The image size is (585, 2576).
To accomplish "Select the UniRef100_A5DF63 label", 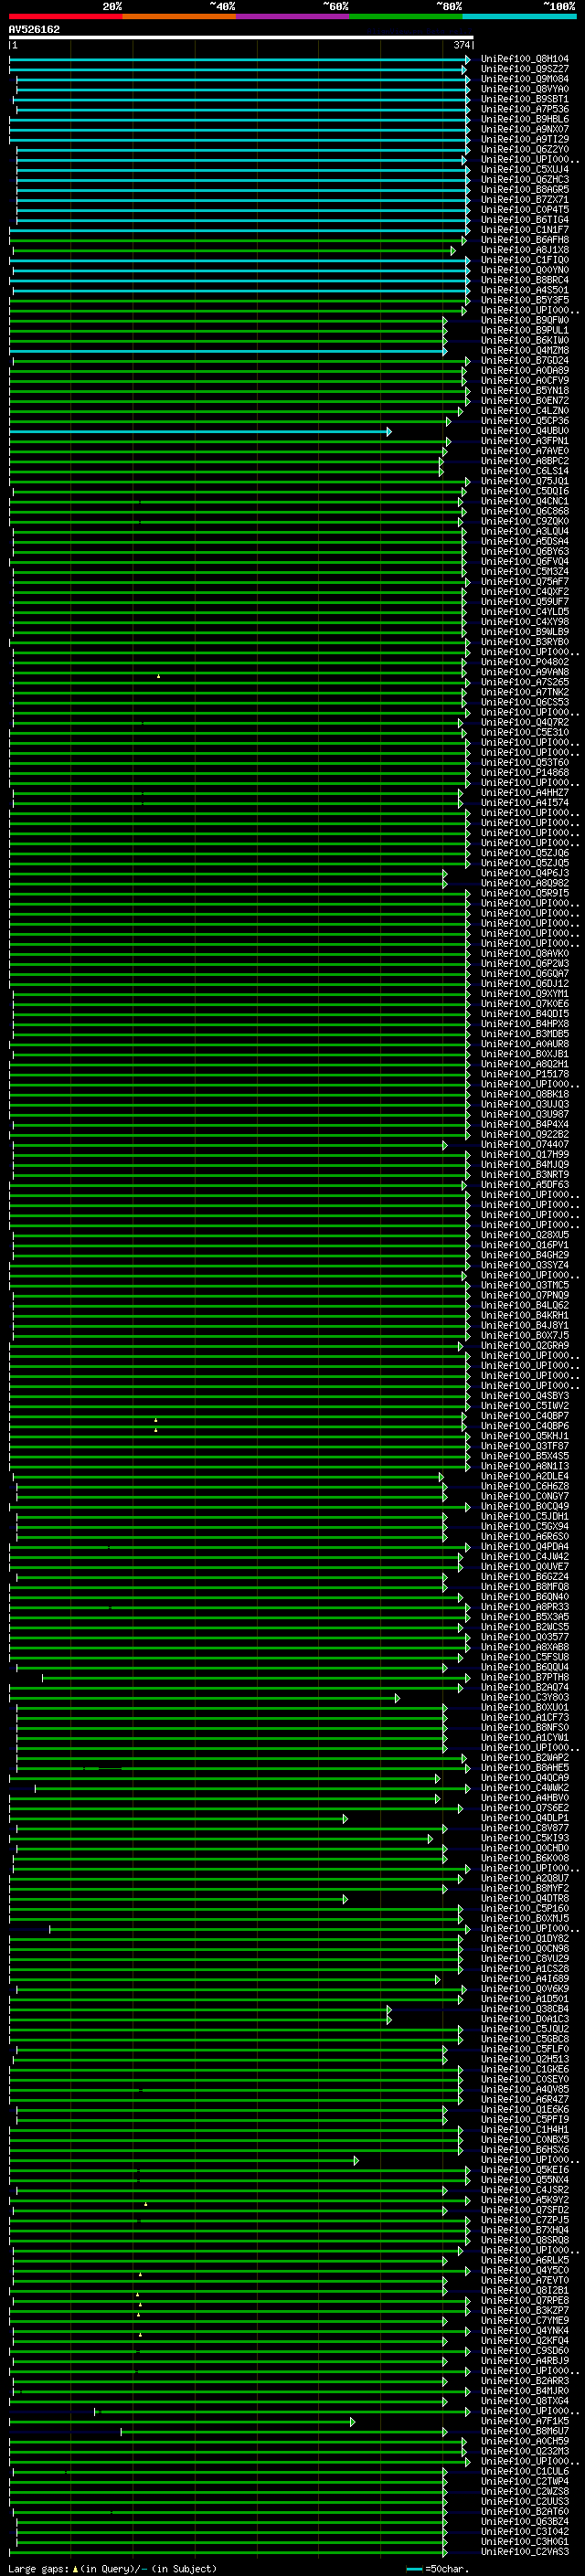I will pyautogui.click(x=524, y=1185).
